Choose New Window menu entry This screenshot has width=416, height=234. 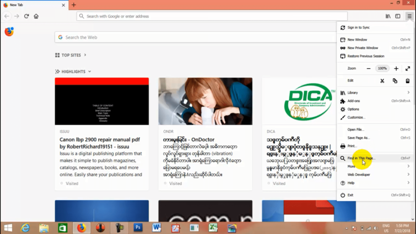tap(375, 39)
